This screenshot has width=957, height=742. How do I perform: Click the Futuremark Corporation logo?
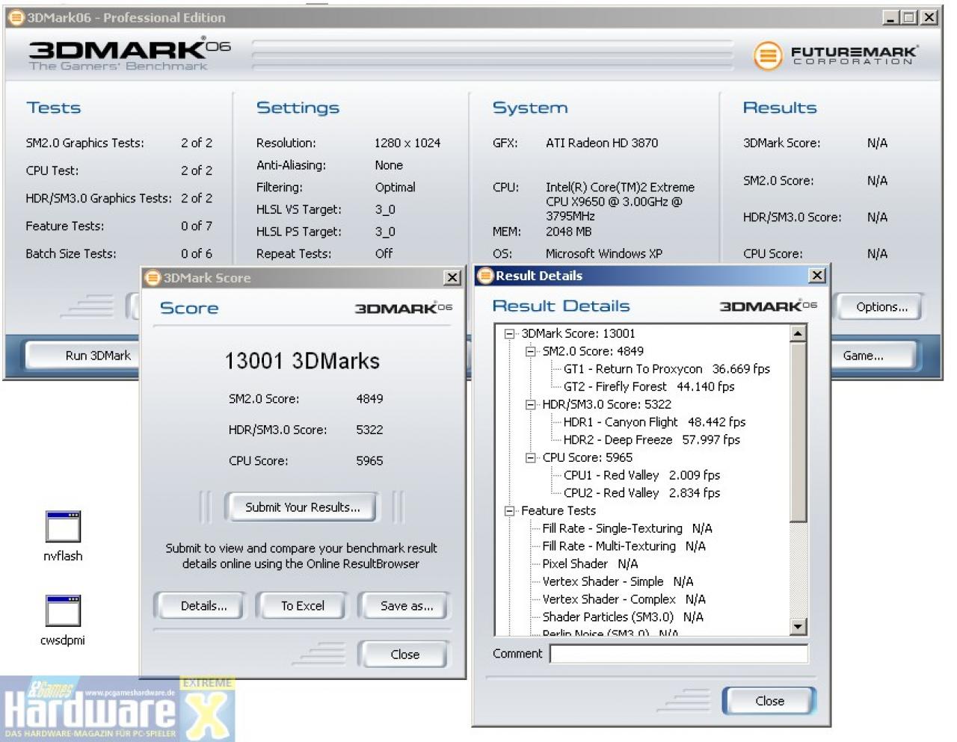(835, 55)
